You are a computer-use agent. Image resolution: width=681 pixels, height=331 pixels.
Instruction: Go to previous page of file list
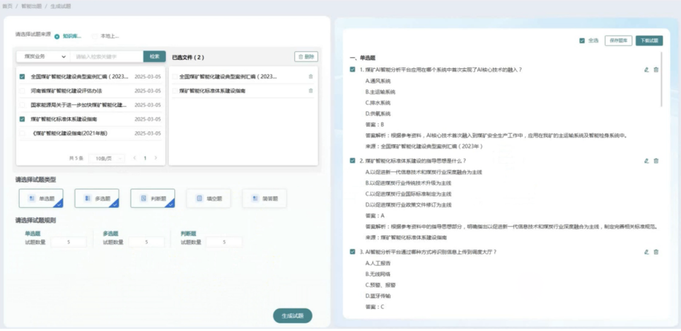(135, 158)
